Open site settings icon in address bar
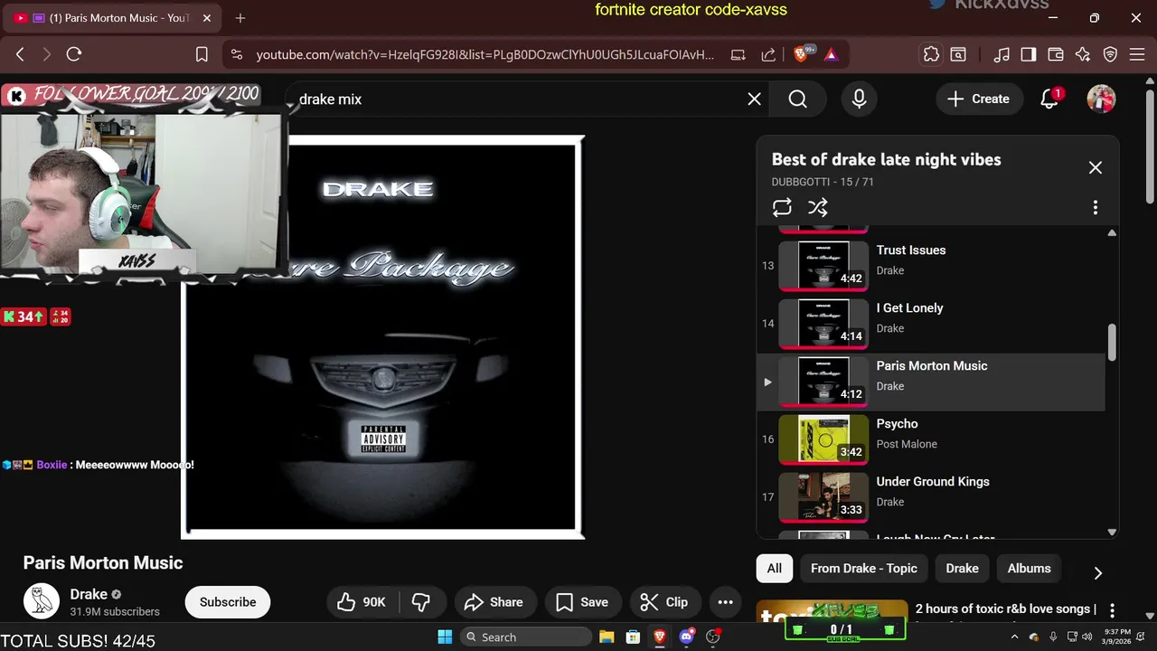Screen dimensions: 1157x651 coord(237,54)
